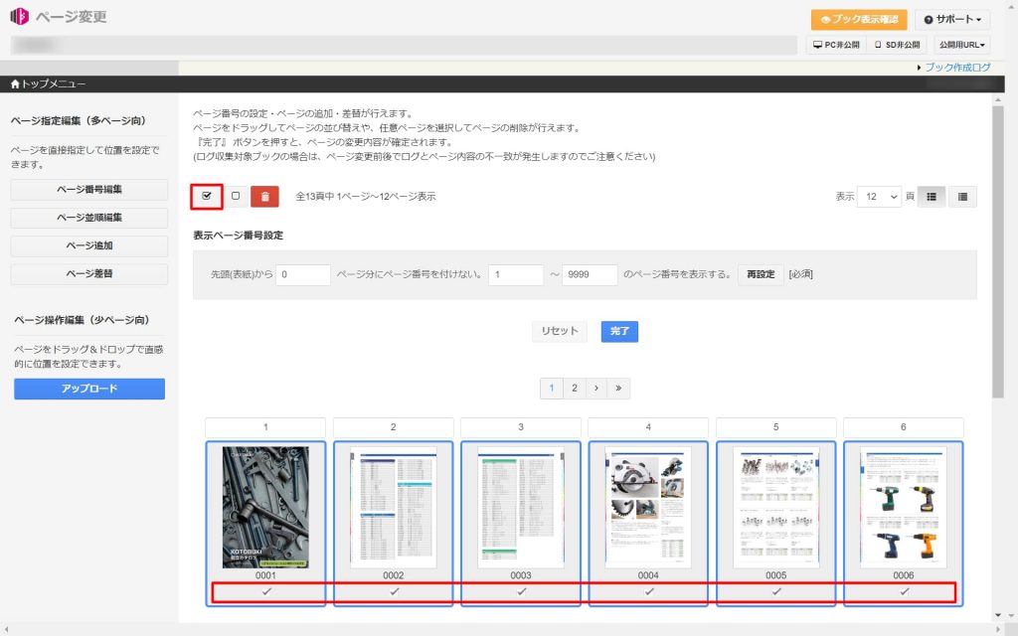Jump to last page with double chevron

point(618,389)
